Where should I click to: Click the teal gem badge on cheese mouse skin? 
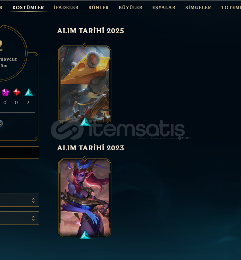point(85,122)
